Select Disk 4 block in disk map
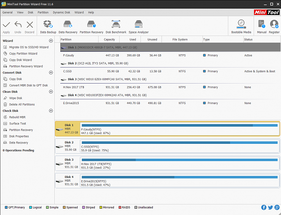 click(x=67, y=180)
